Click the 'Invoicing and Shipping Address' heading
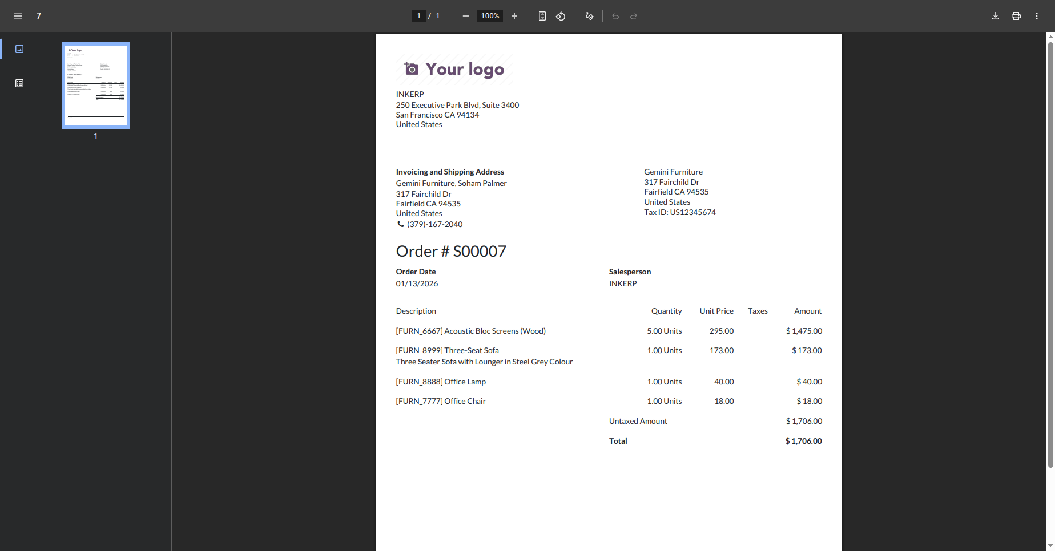The height and width of the screenshot is (551, 1055). pos(450,172)
